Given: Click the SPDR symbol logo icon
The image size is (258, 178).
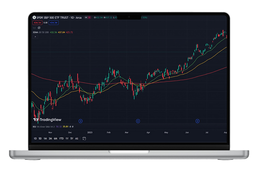Looking at the screenshot, I should pos(34,18).
